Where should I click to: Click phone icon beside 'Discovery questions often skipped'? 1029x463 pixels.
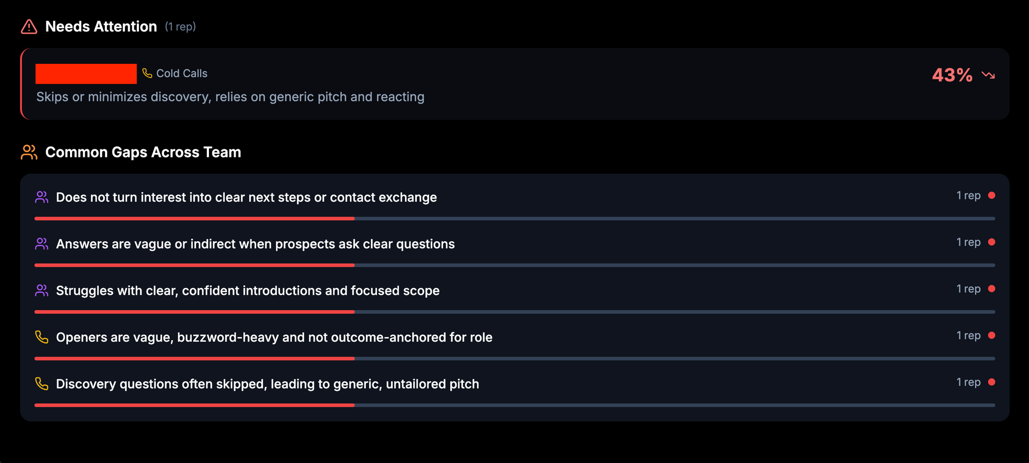[42, 384]
